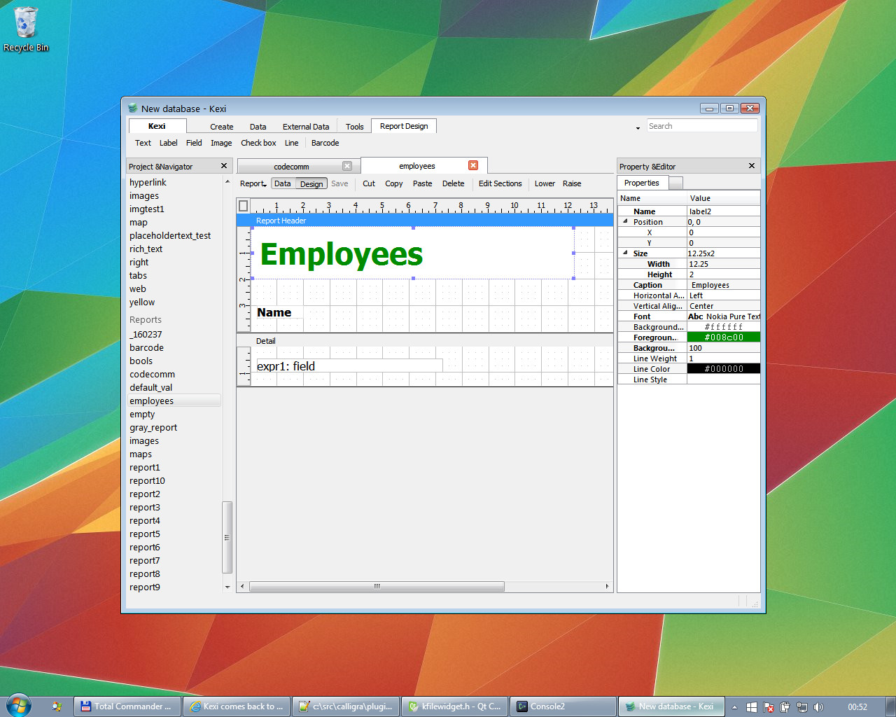Collapse the Position property group
The image size is (896, 717).
(x=625, y=221)
